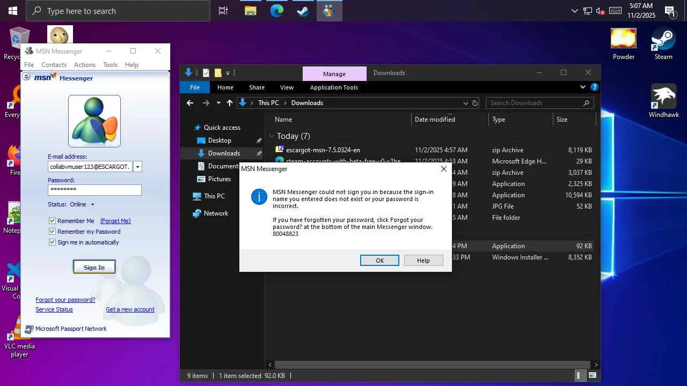Click the Help button in the error dialog

pyautogui.click(x=423, y=261)
